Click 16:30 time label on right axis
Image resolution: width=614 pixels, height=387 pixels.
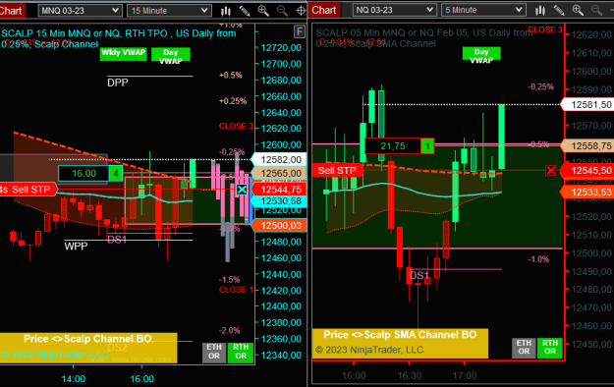pos(410,375)
